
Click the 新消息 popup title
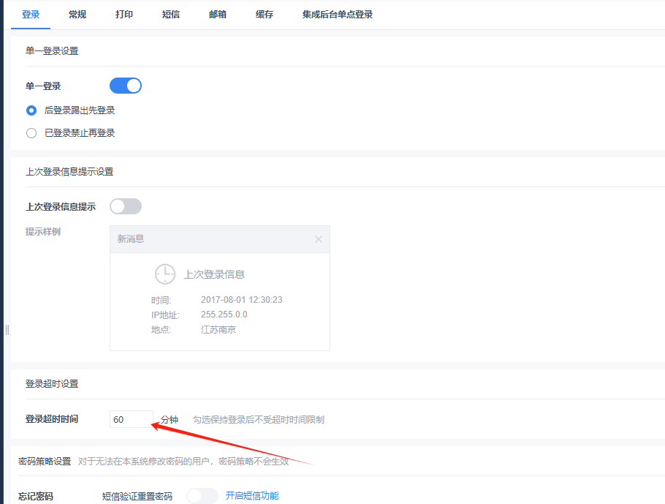(x=131, y=239)
